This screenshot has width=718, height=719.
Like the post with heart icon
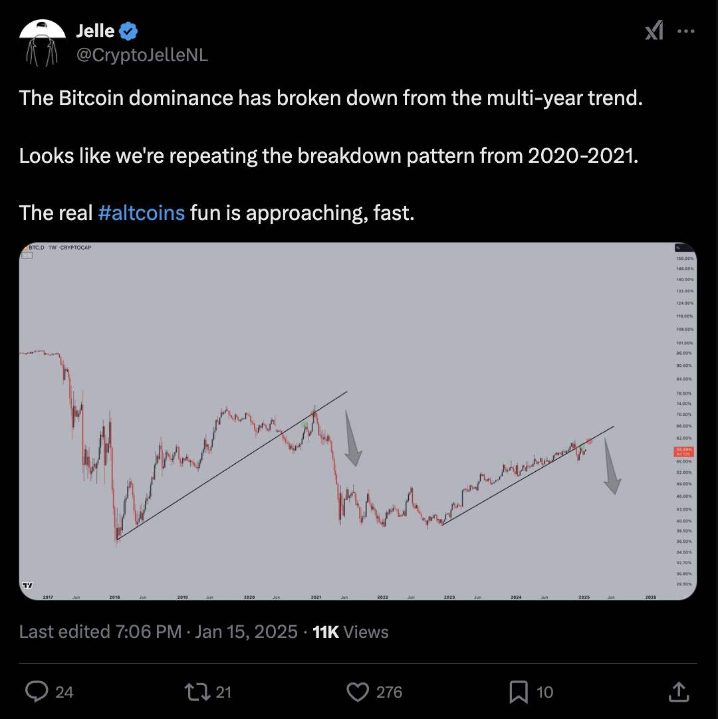(358, 692)
